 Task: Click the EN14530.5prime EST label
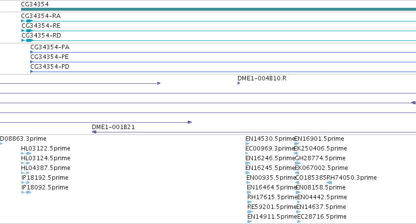click(270, 139)
